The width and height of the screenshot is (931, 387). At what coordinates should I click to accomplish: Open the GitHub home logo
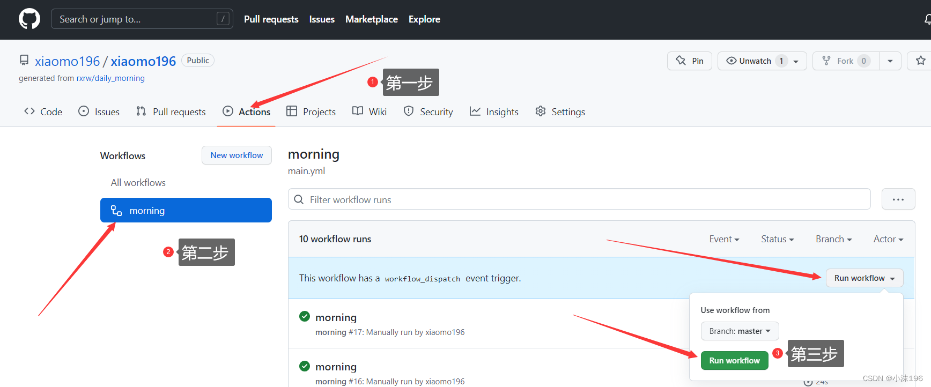pyautogui.click(x=29, y=19)
